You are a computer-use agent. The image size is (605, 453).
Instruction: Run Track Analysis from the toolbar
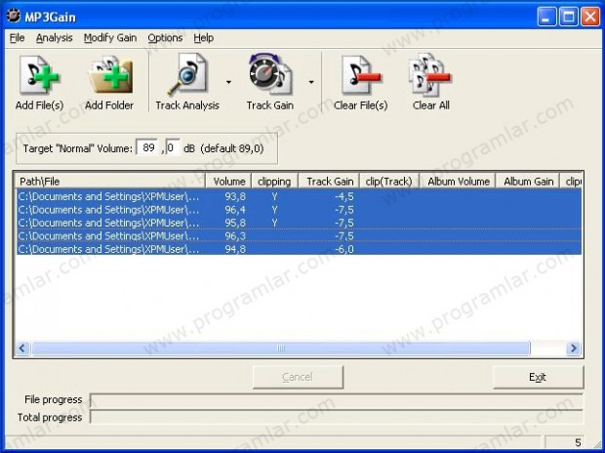pyautogui.click(x=187, y=74)
